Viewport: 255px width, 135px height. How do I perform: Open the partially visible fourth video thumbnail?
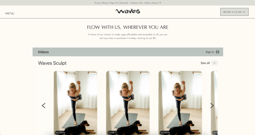(x=214, y=103)
